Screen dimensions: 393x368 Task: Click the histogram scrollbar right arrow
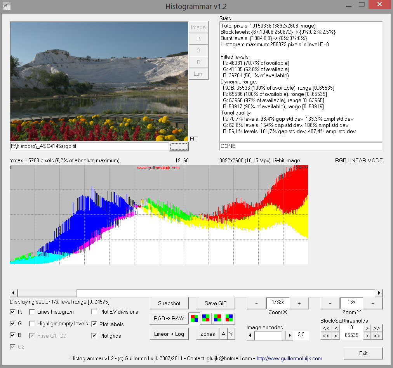tap(379, 293)
